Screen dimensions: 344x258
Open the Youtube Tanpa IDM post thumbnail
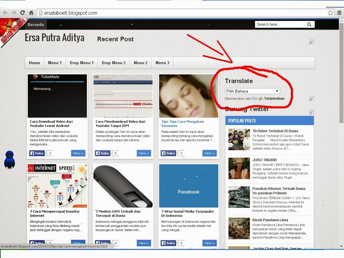[x=123, y=96]
